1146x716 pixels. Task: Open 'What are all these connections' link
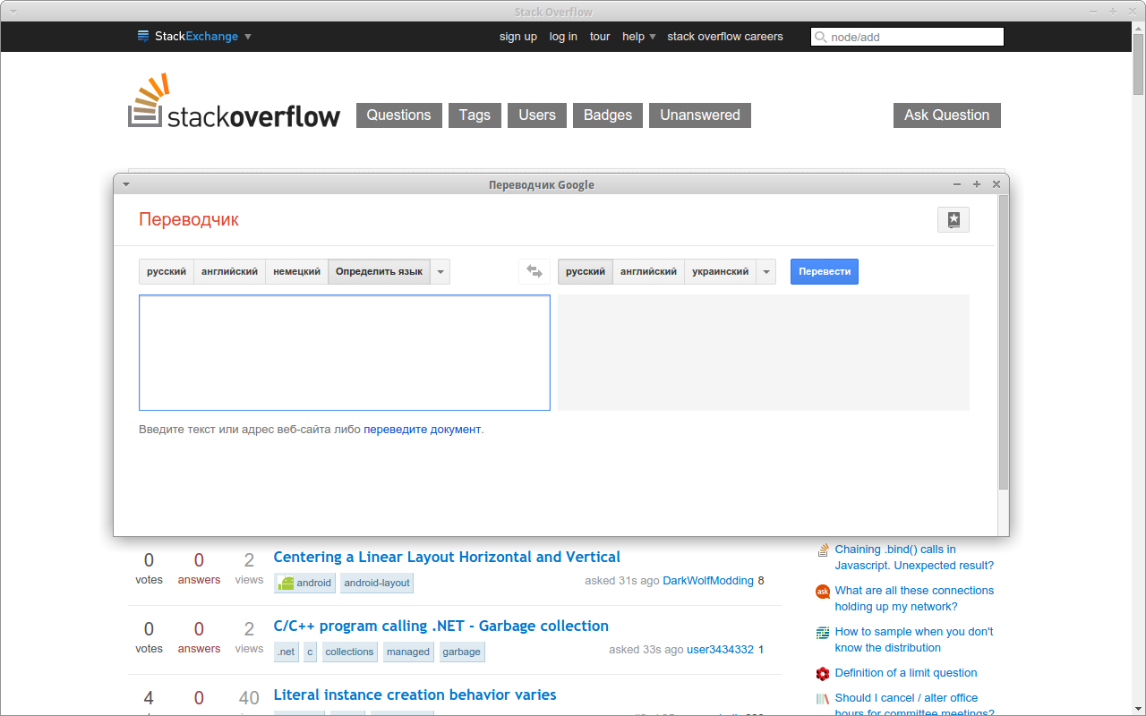coord(914,599)
